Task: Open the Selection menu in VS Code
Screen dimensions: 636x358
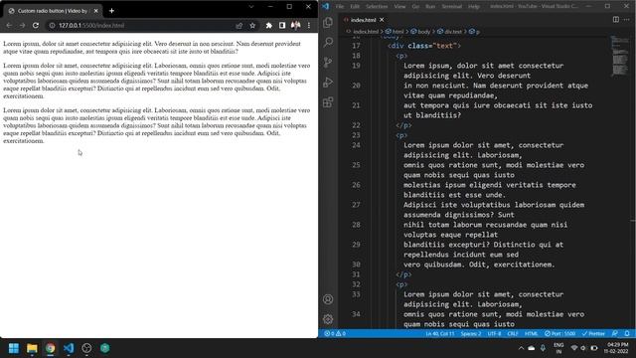Action: coord(377,7)
